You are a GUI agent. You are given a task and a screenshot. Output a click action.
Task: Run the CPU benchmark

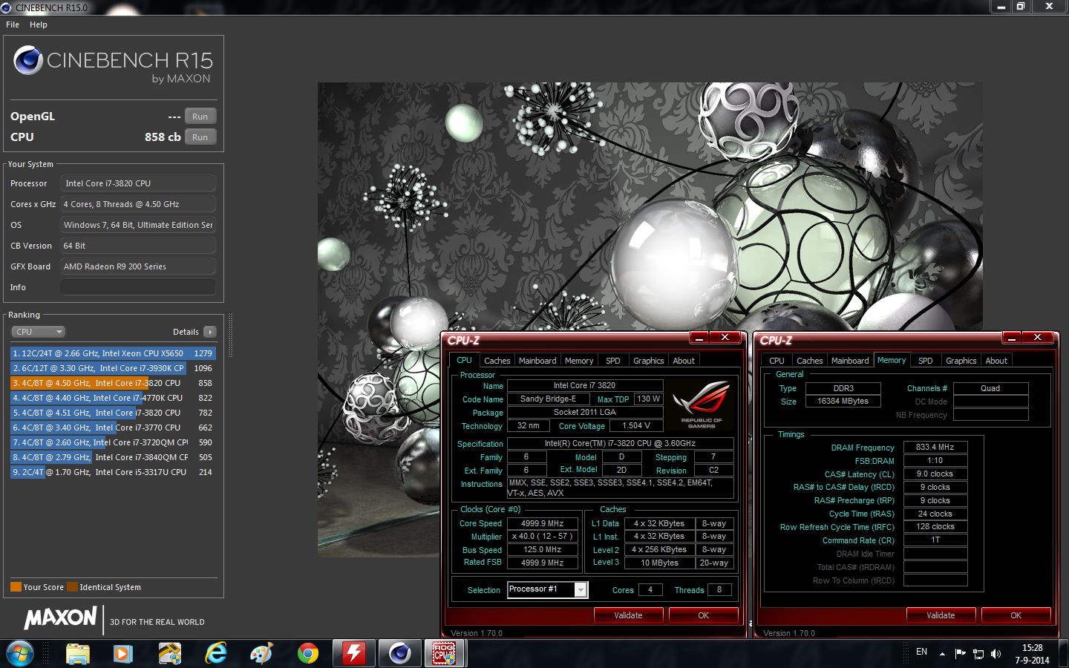pos(200,137)
